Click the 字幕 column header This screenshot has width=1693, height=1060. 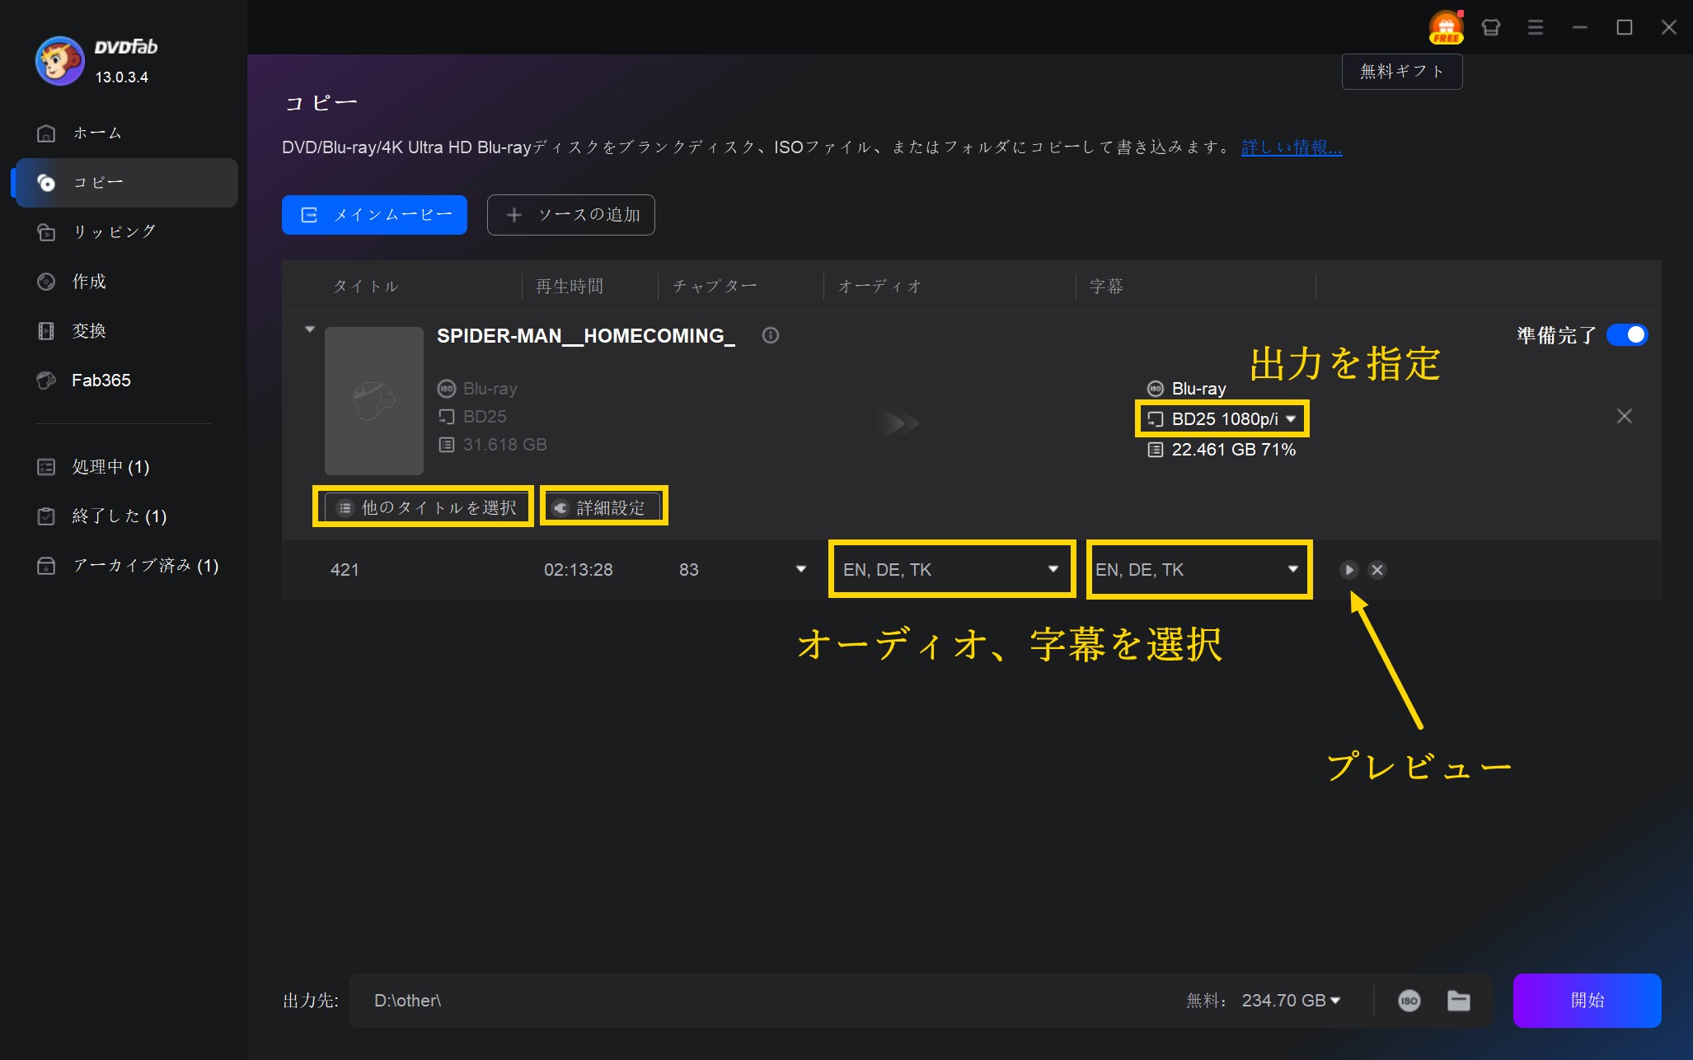pyautogui.click(x=1106, y=287)
